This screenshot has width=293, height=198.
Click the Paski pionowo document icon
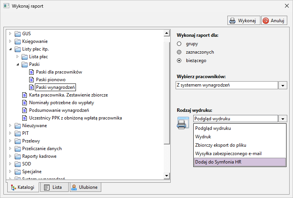tap(31, 80)
